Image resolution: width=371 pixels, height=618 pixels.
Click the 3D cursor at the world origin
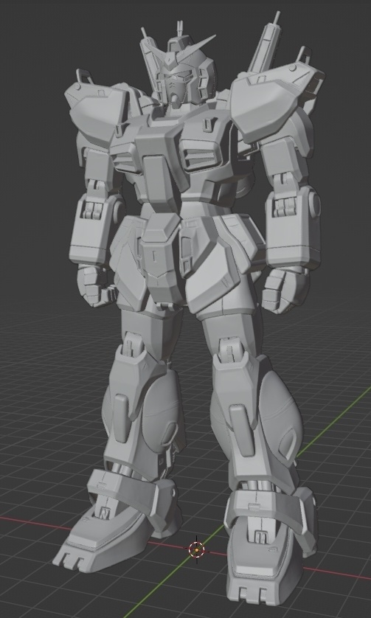click(197, 549)
